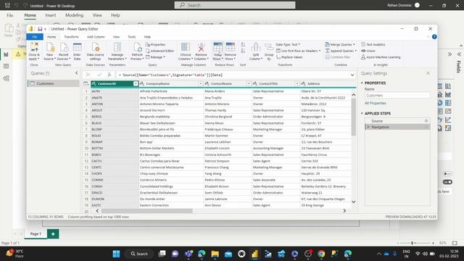Viewport: 464px width, 261px height.
Task: Open the CompanyName column filter dropdown
Action: pos(200,84)
